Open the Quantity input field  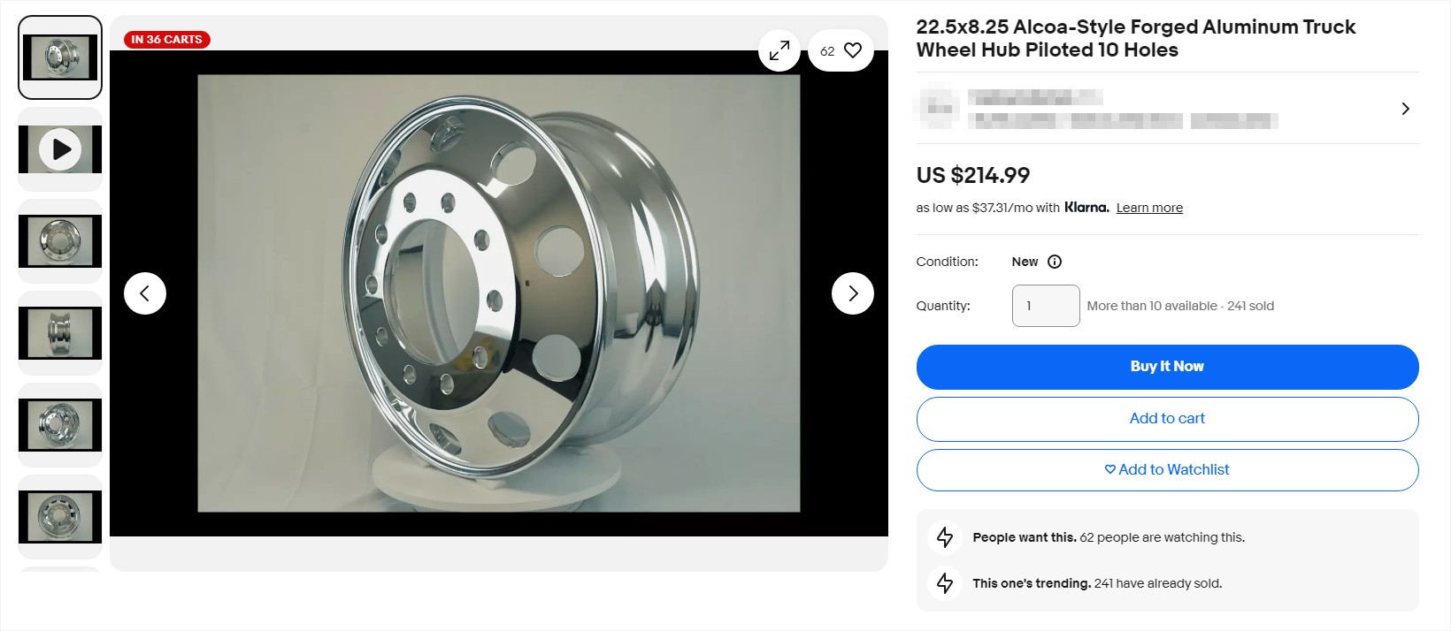click(1045, 305)
